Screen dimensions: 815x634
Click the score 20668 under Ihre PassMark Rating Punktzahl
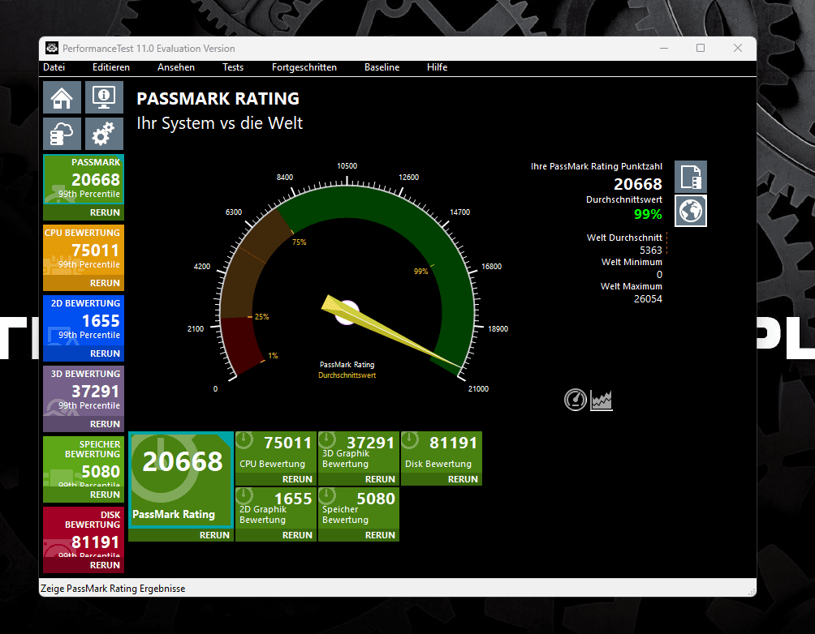pos(638,184)
